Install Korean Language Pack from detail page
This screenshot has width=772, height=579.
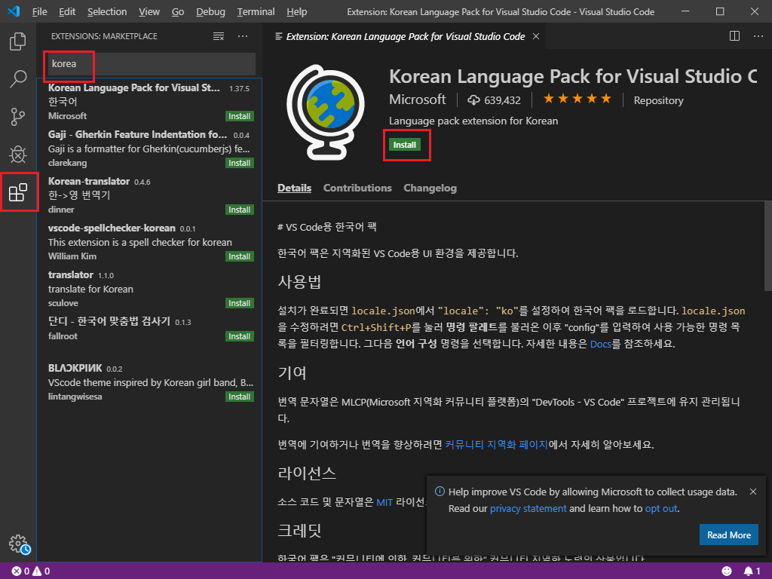405,145
